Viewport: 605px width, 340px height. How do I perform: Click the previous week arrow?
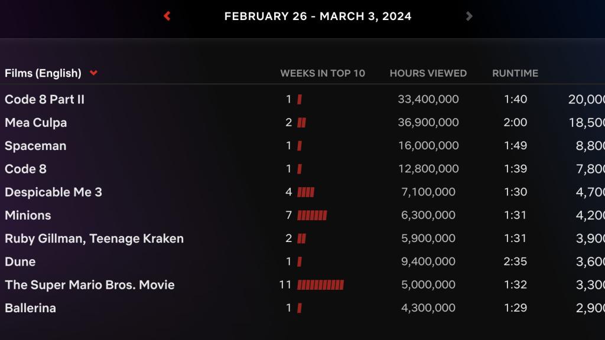[x=167, y=16]
